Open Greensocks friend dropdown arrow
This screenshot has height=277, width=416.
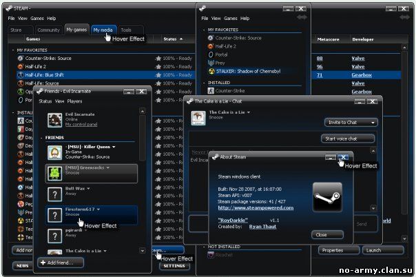(108, 167)
